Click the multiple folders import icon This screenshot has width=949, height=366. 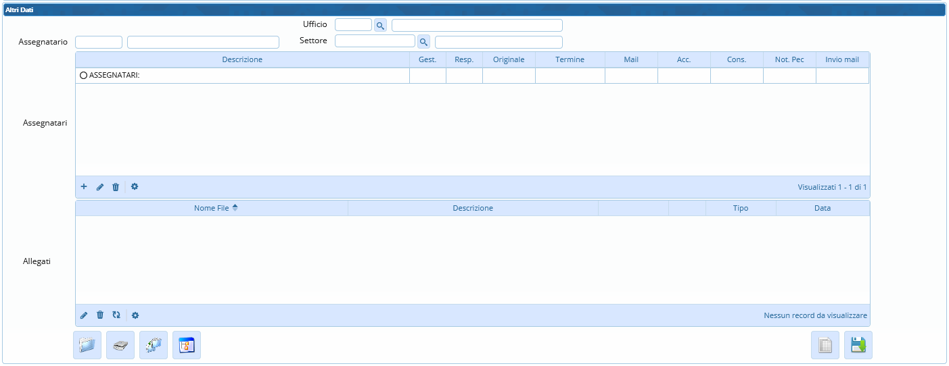154,345
